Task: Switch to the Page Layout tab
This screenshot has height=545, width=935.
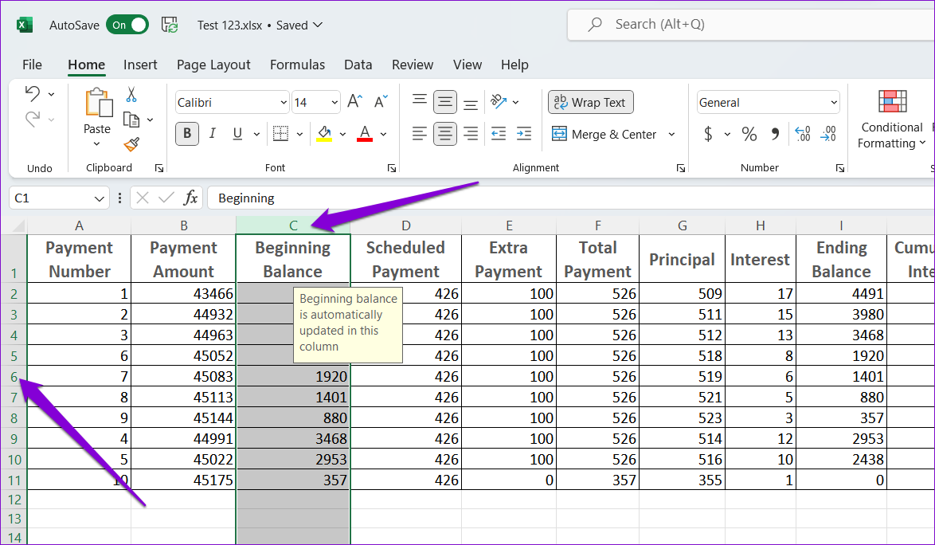Action: (x=213, y=65)
